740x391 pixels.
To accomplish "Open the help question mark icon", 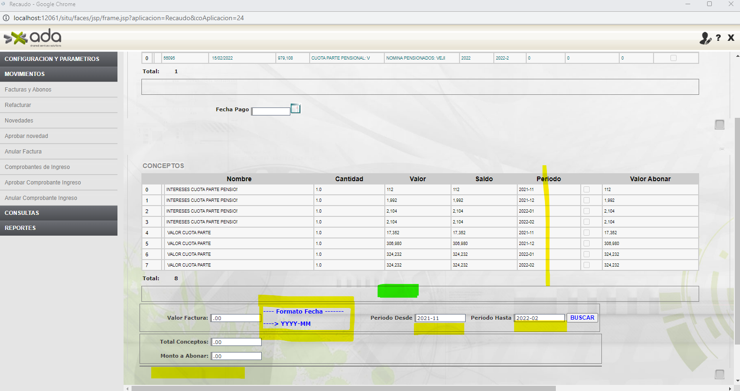I will click(718, 38).
